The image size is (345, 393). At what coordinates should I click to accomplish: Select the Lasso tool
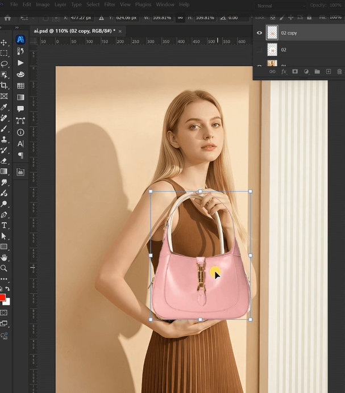tap(4, 64)
